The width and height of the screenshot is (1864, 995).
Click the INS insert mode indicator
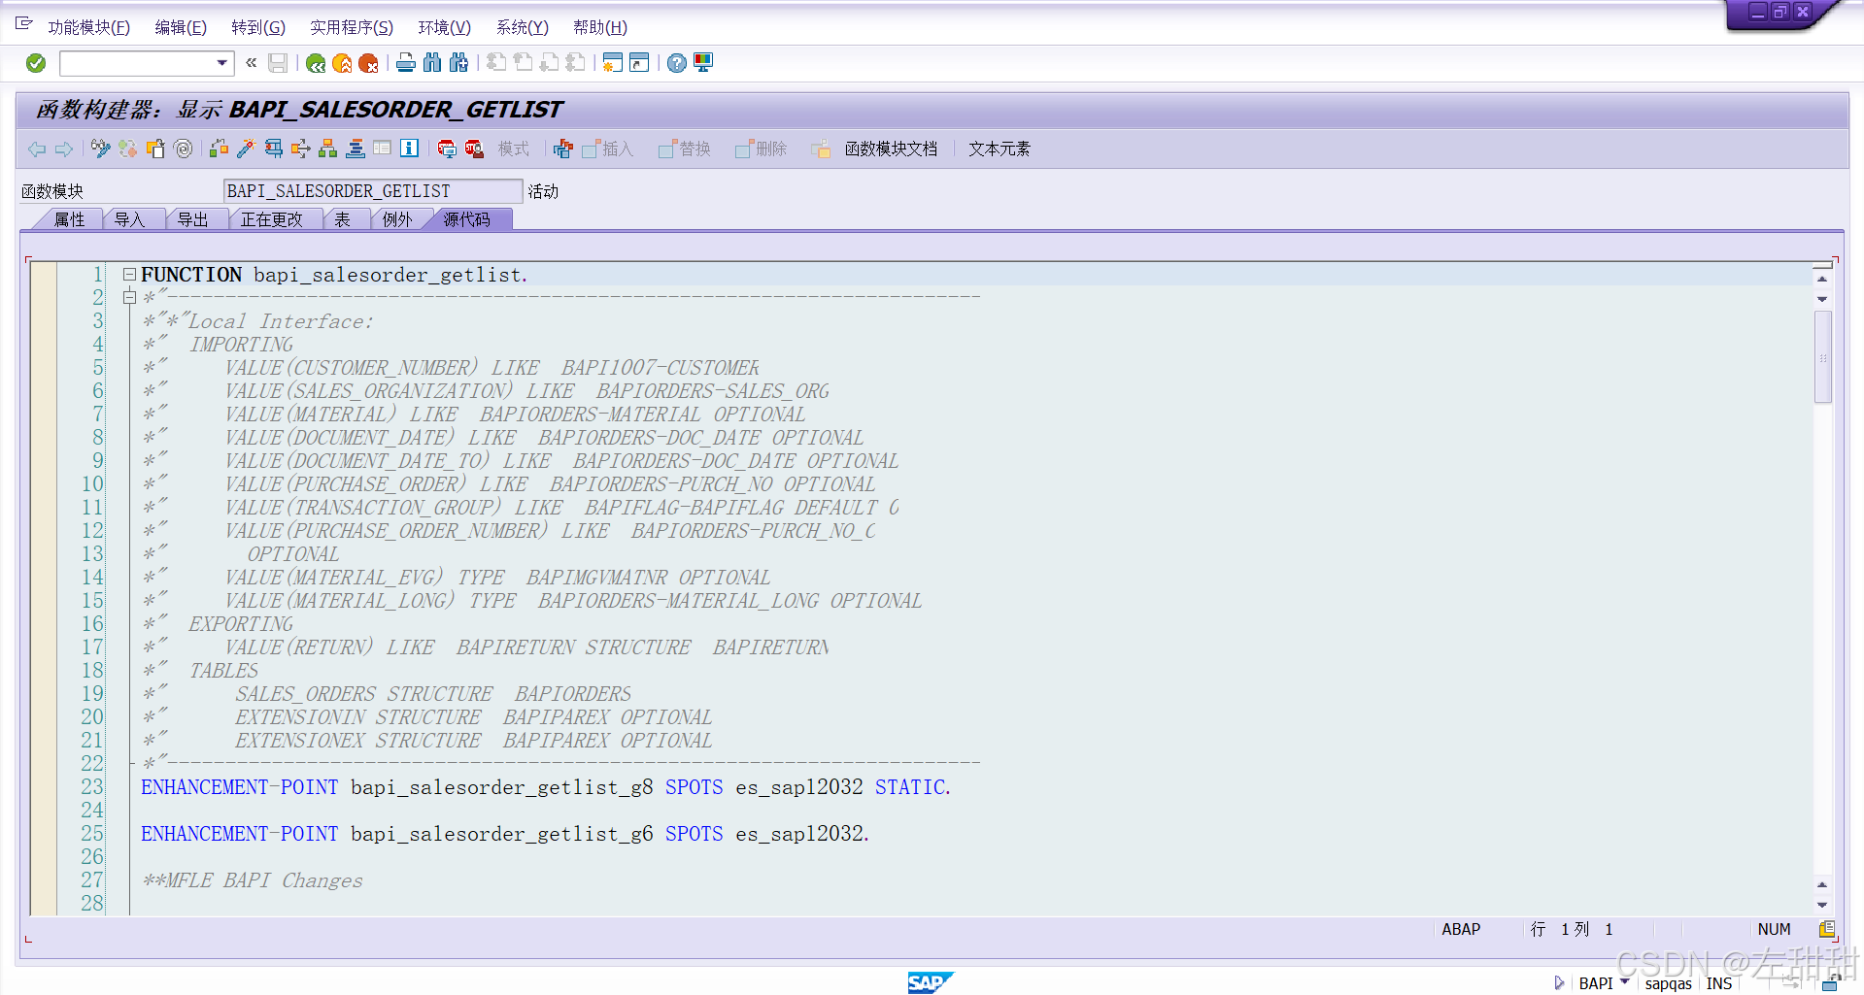(1718, 983)
